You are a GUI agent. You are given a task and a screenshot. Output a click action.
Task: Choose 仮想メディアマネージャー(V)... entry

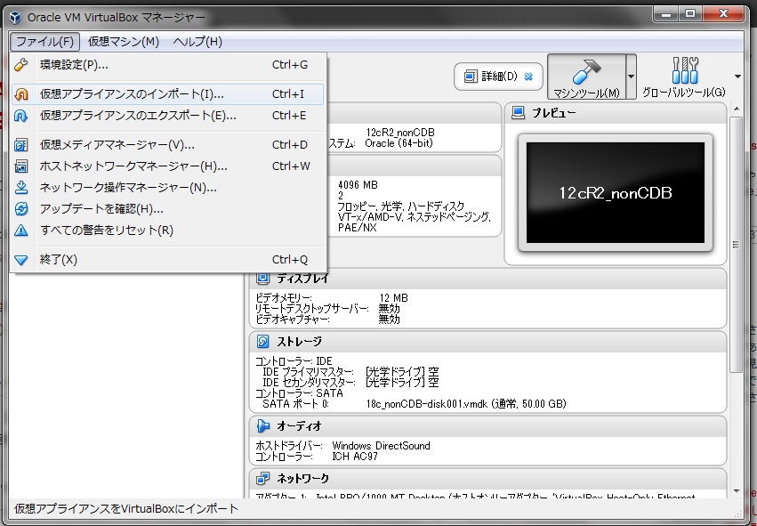point(167,145)
